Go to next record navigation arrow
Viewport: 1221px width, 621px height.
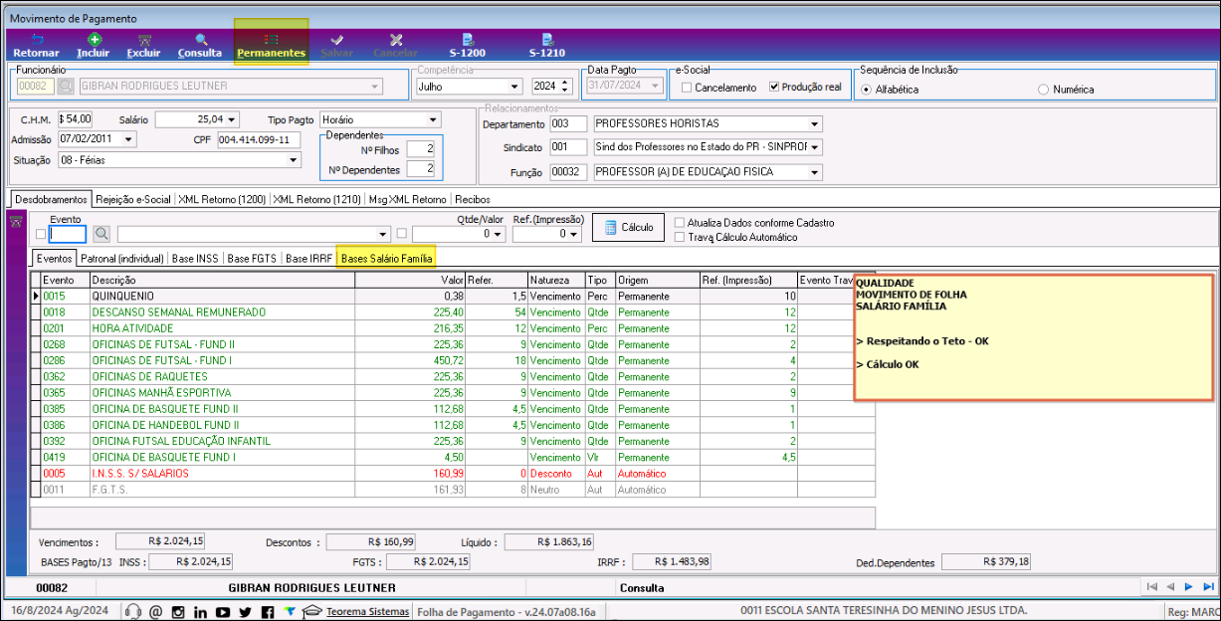pyautogui.click(x=1188, y=587)
